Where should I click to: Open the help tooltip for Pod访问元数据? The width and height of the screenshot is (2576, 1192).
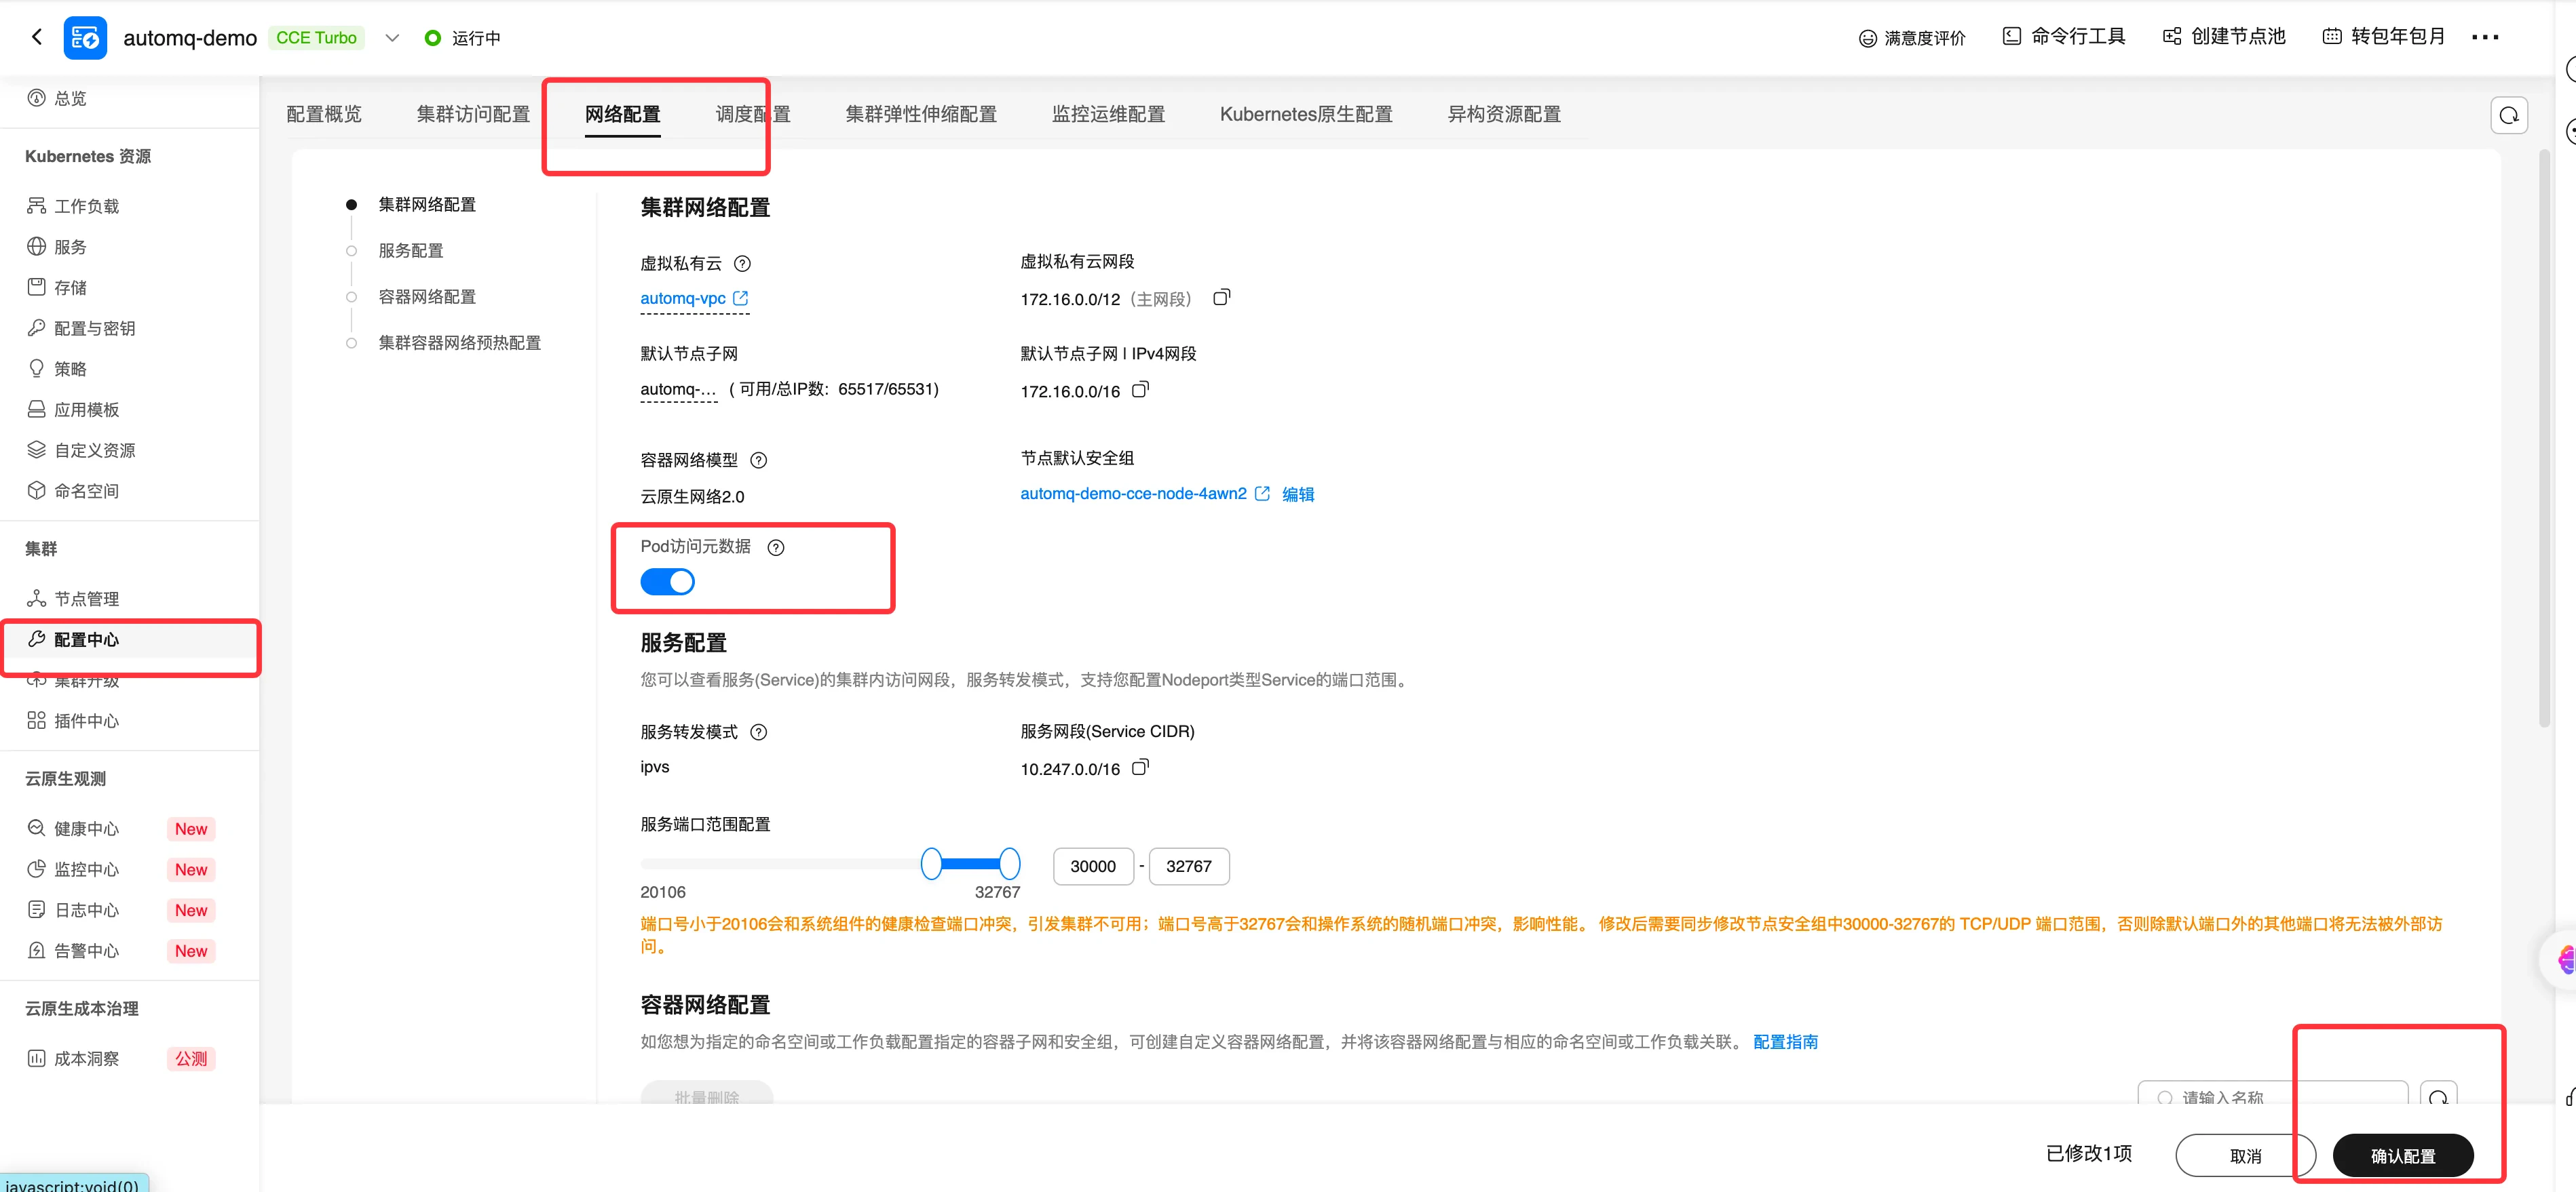click(776, 548)
